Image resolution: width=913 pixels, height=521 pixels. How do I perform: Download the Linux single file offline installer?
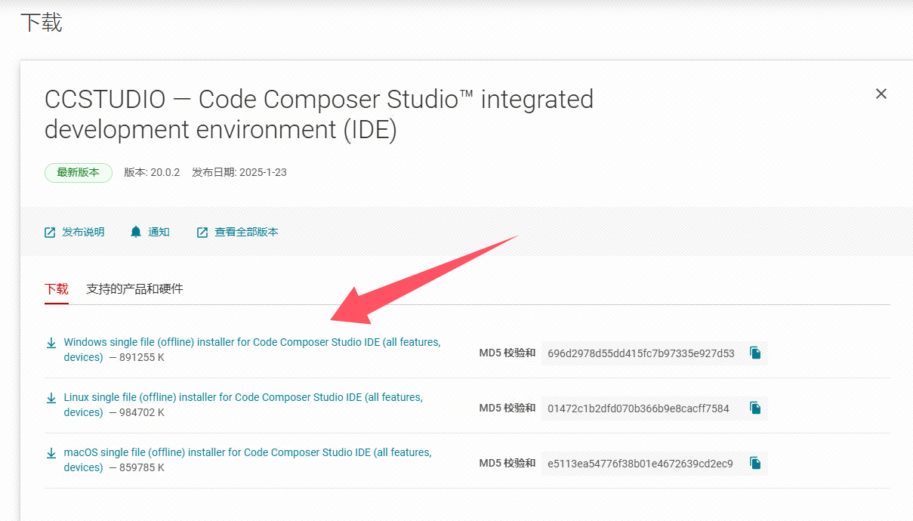coord(243,405)
